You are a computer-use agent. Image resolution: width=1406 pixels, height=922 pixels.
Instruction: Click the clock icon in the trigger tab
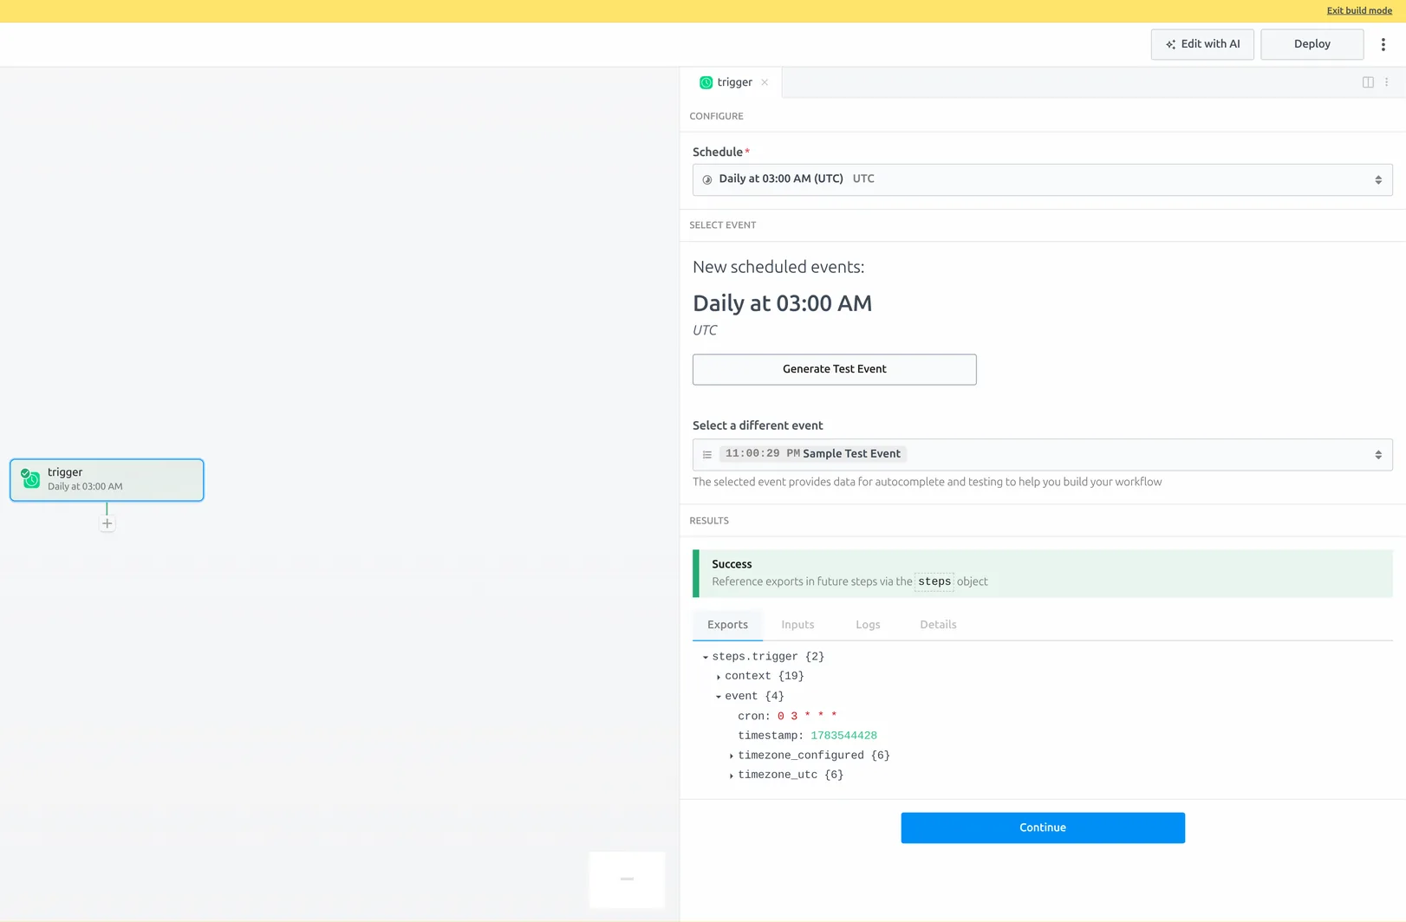[706, 82]
